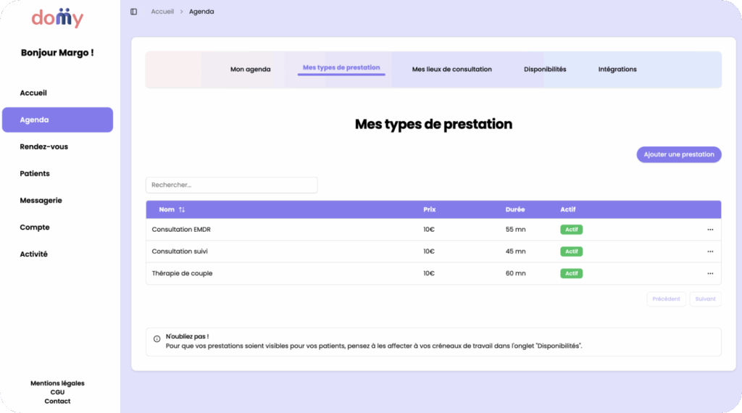
Task: Sort table by Nom column arrows
Action: pyautogui.click(x=182, y=209)
